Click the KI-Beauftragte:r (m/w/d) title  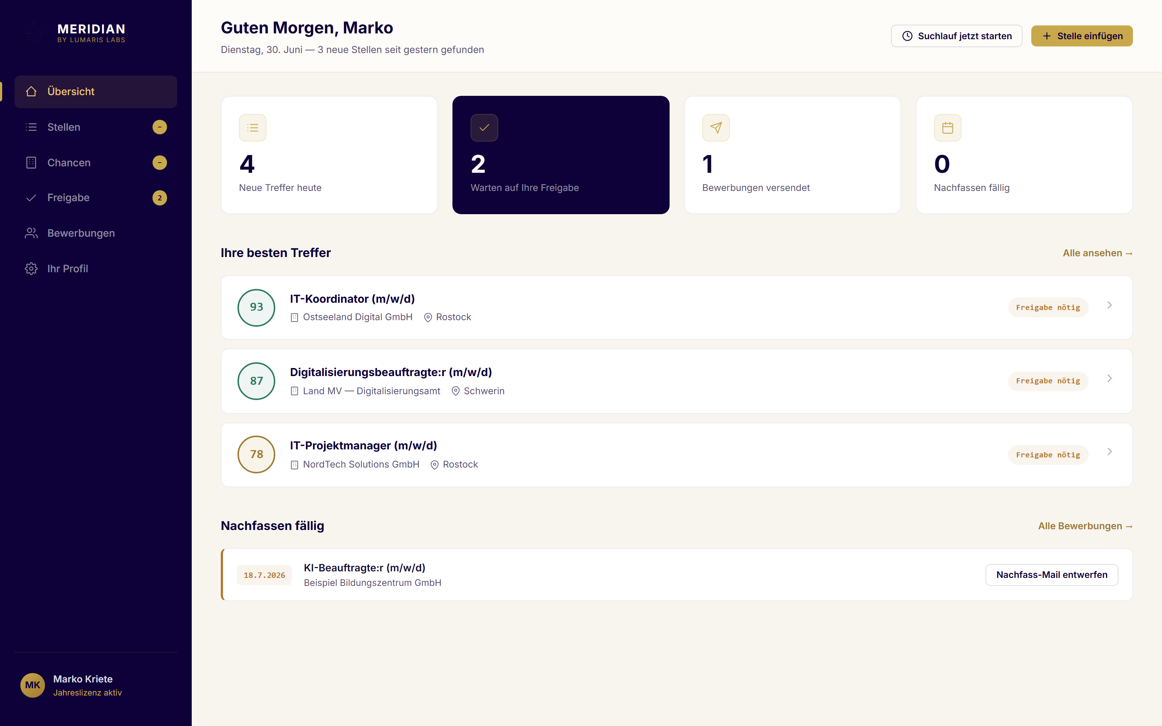tap(365, 567)
